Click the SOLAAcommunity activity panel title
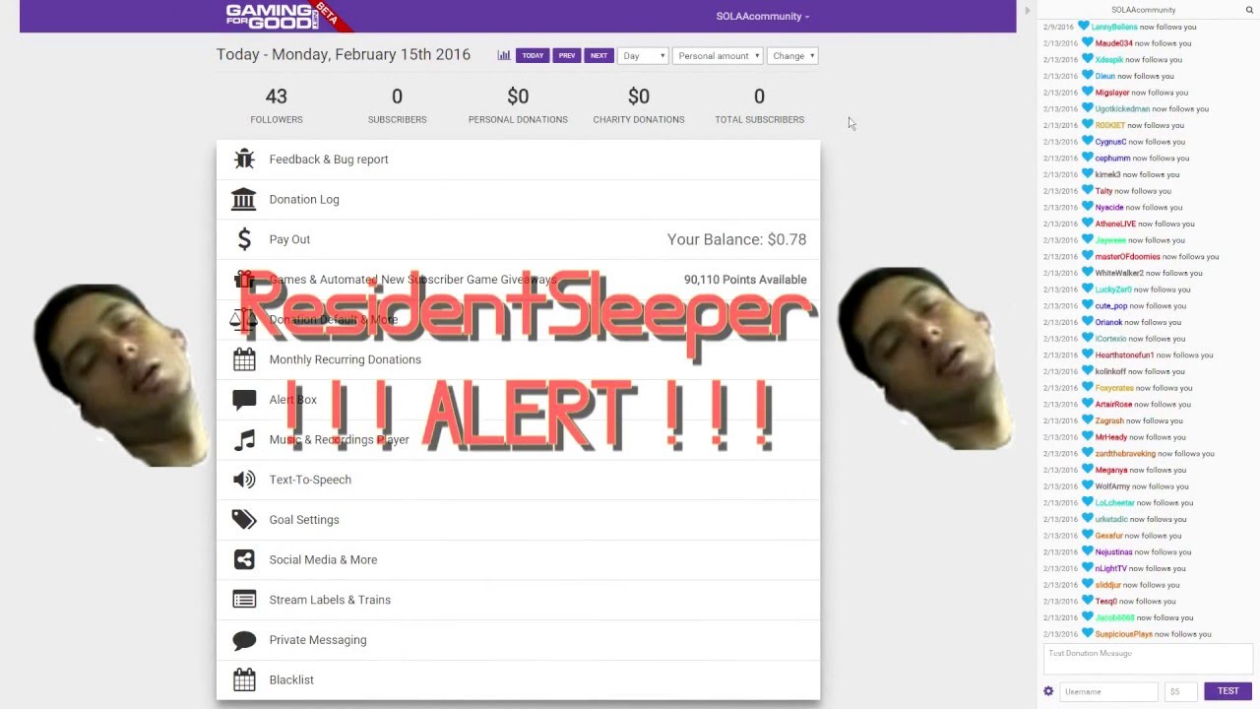The height and width of the screenshot is (709, 1260). tap(1143, 10)
